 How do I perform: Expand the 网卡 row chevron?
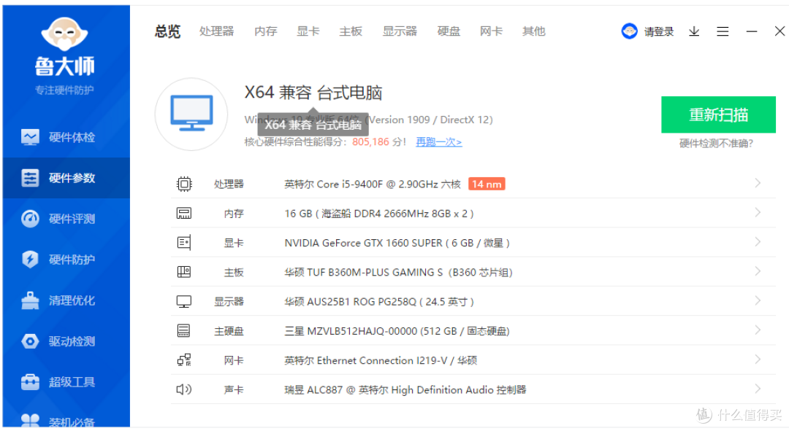(758, 359)
